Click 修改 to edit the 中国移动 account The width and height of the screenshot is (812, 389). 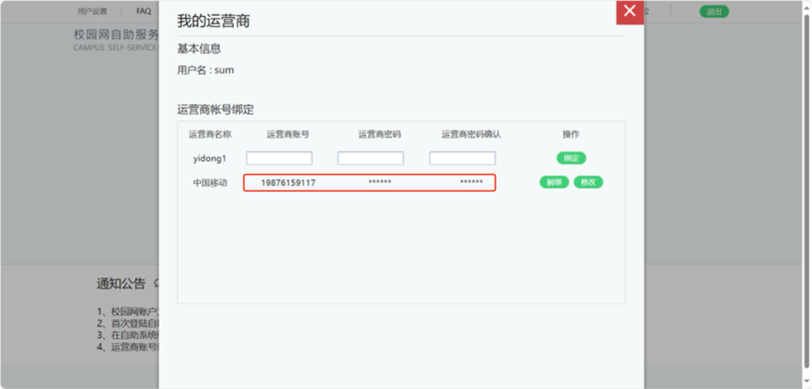[x=589, y=182]
